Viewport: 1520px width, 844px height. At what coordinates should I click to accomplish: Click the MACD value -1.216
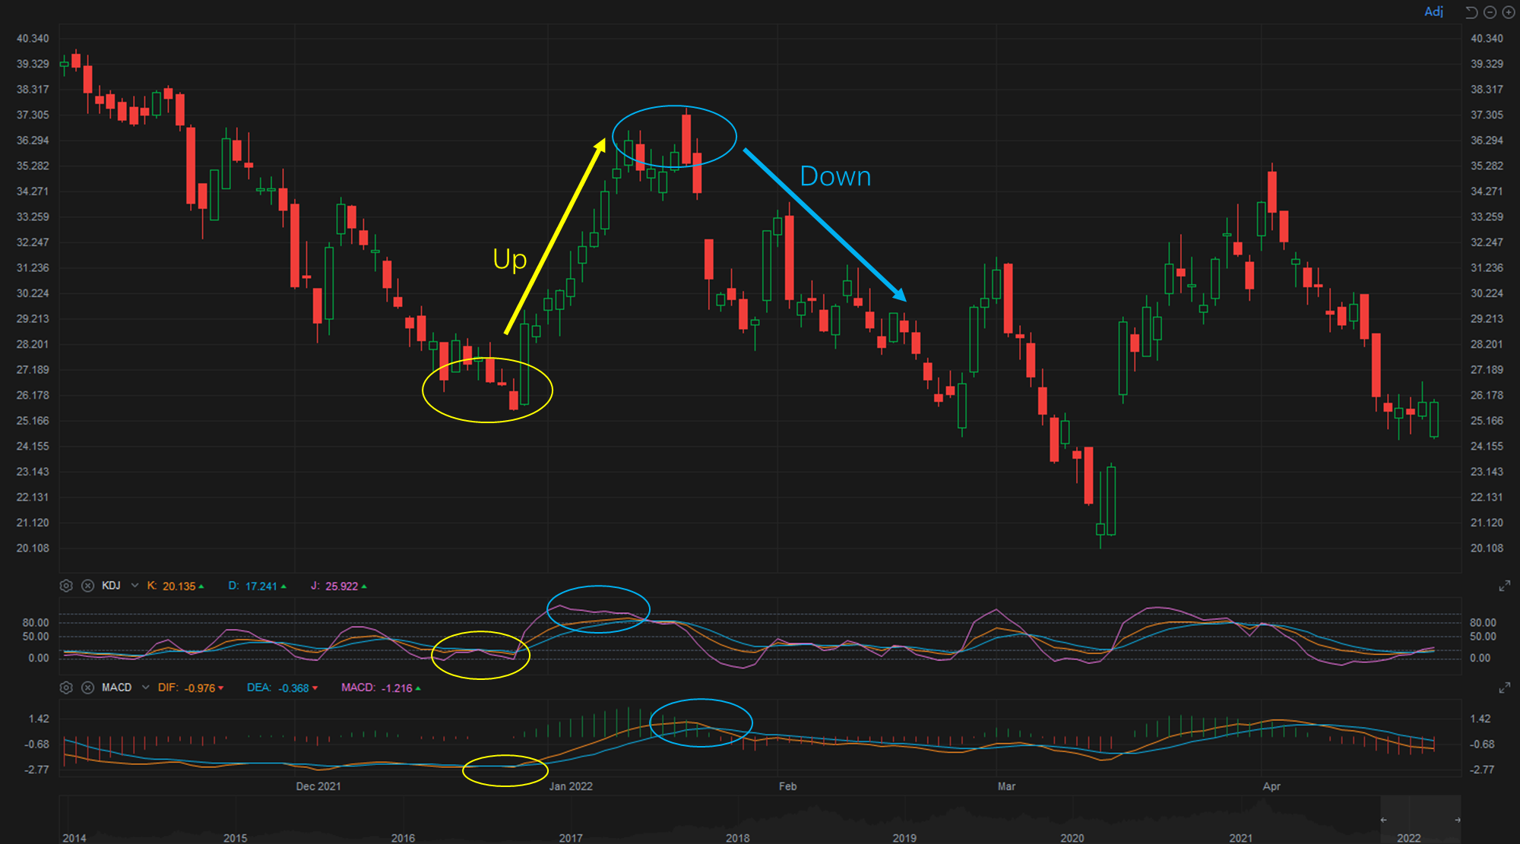pyautogui.click(x=397, y=688)
